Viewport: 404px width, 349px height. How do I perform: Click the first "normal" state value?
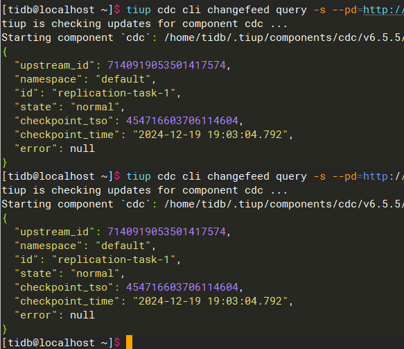pyautogui.click(x=95, y=107)
